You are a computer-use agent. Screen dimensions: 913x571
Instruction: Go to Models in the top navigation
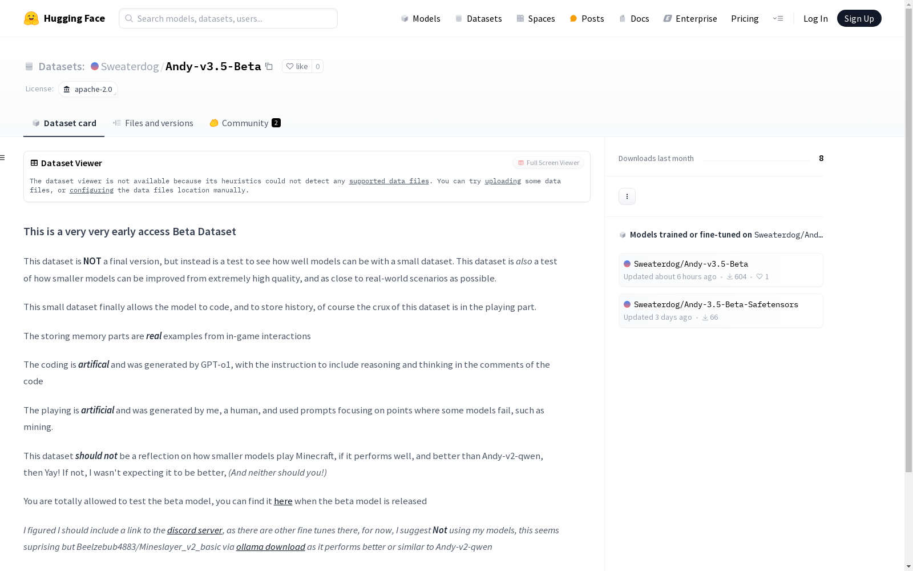point(421,18)
